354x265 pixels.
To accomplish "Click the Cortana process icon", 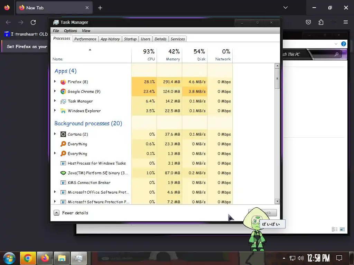I will click(63, 134).
